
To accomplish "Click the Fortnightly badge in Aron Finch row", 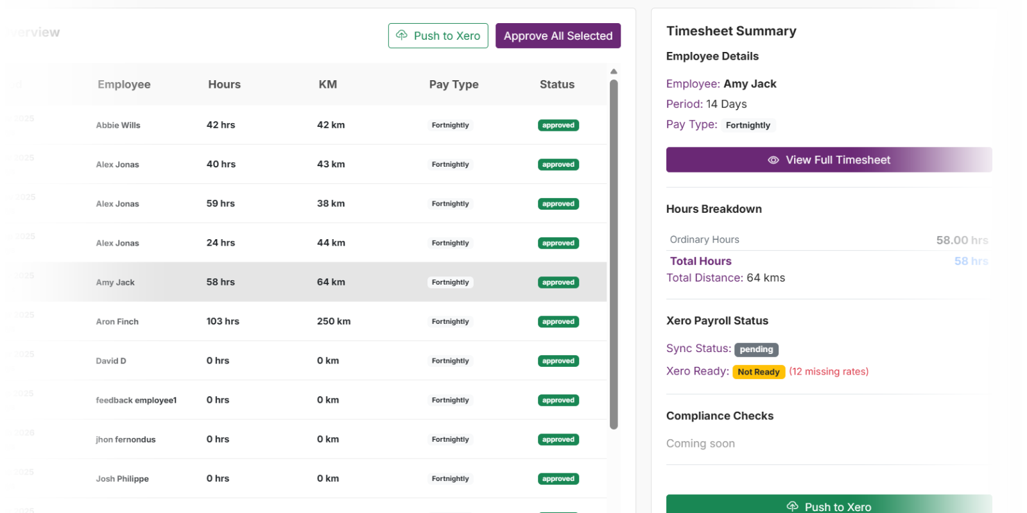I will pyautogui.click(x=450, y=321).
